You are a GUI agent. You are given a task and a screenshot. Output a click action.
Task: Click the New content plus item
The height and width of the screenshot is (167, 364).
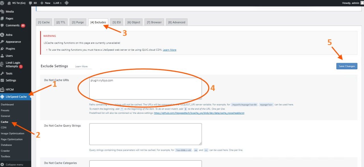[45, 3]
